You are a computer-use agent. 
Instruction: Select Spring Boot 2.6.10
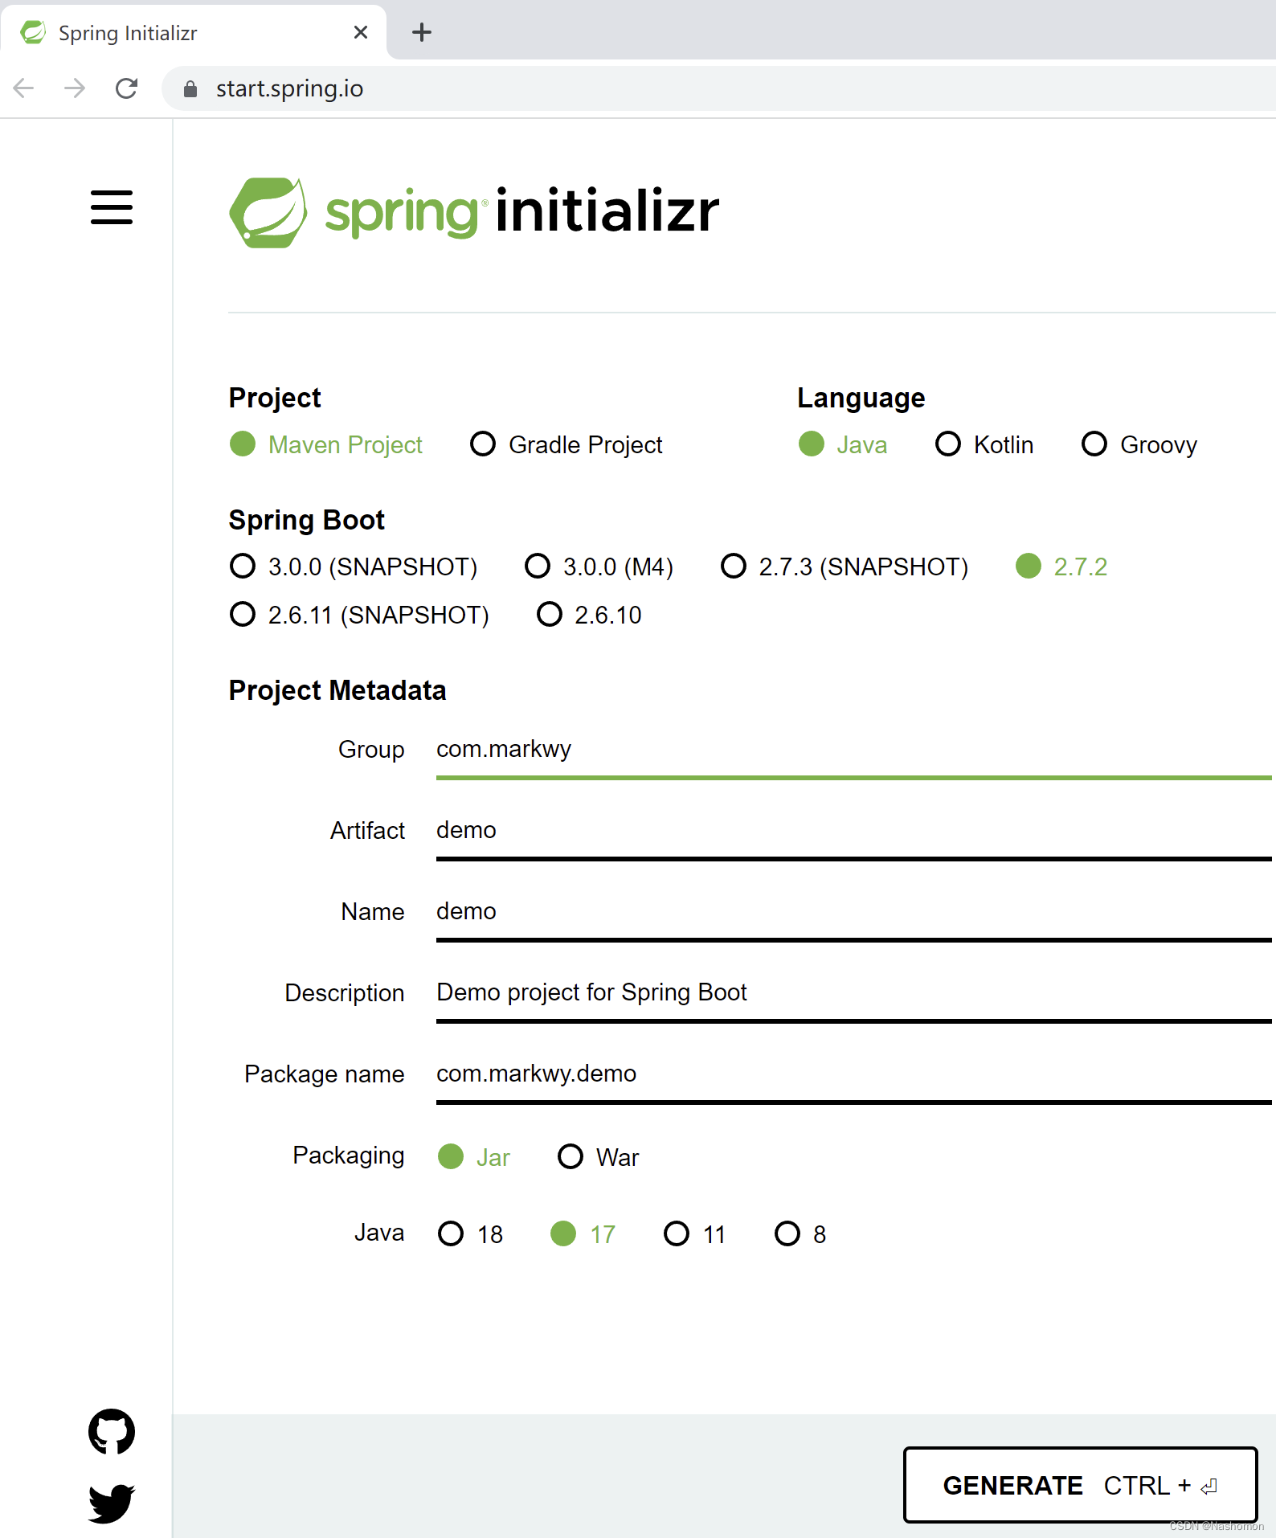click(x=589, y=615)
